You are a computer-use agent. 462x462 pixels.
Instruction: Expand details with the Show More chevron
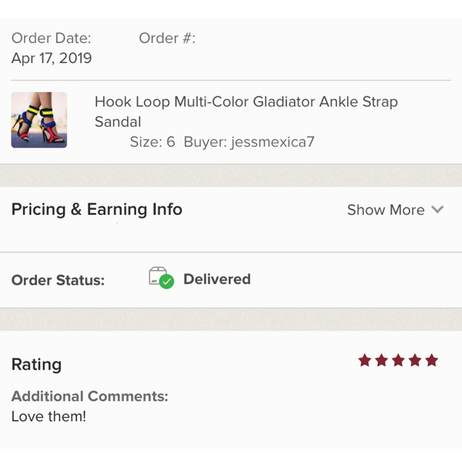click(x=437, y=210)
